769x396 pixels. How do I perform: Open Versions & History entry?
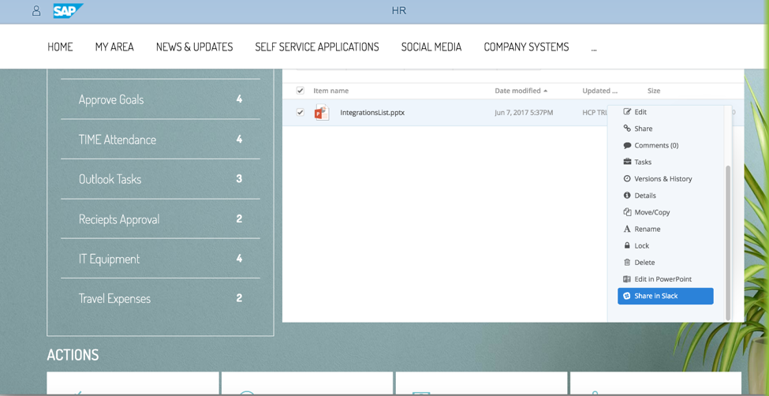pyautogui.click(x=663, y=179)
